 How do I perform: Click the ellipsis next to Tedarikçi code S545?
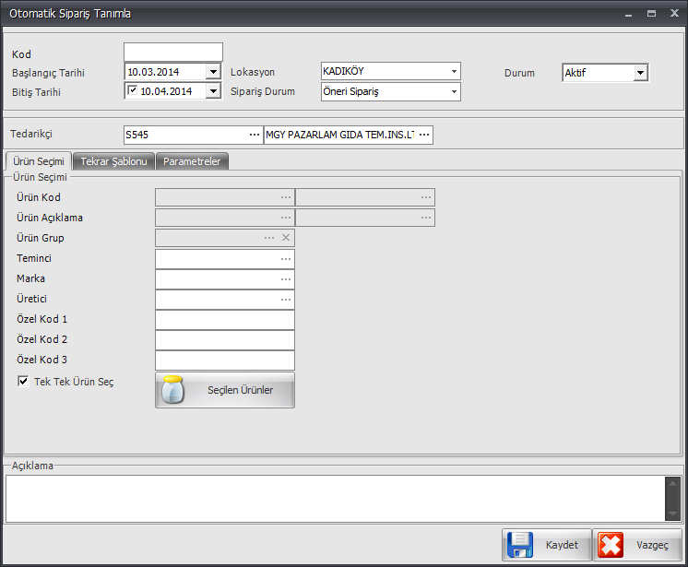coord(255,136)
